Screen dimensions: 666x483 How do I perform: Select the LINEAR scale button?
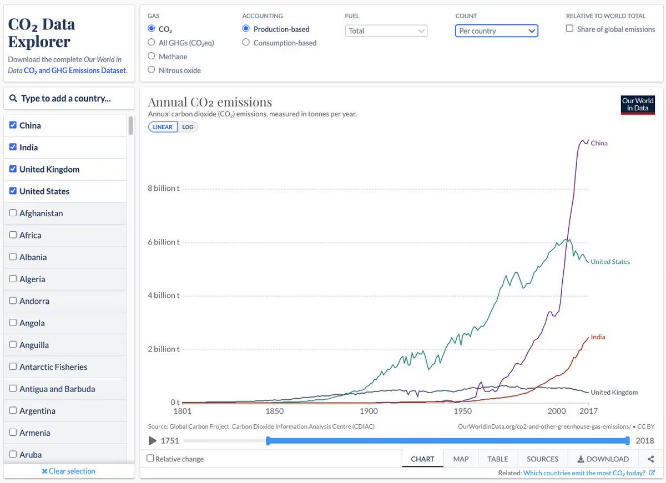point(163,127)
